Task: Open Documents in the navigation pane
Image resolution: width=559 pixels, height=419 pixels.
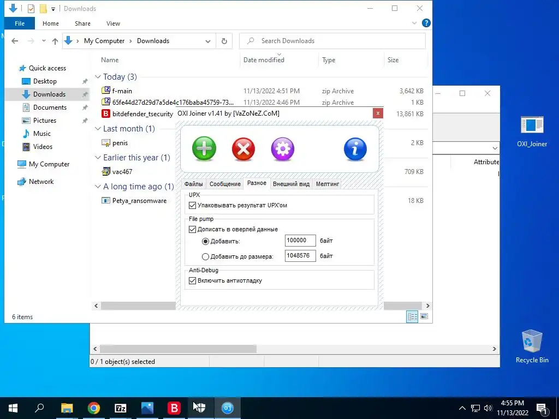Action: (50, 107)
